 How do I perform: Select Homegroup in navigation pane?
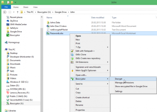coord(14,42)
